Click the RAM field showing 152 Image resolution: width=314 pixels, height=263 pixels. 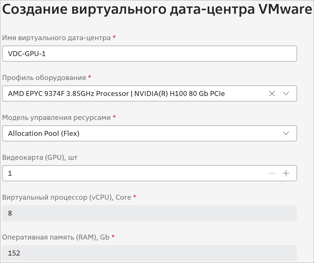tap(149, 253)
